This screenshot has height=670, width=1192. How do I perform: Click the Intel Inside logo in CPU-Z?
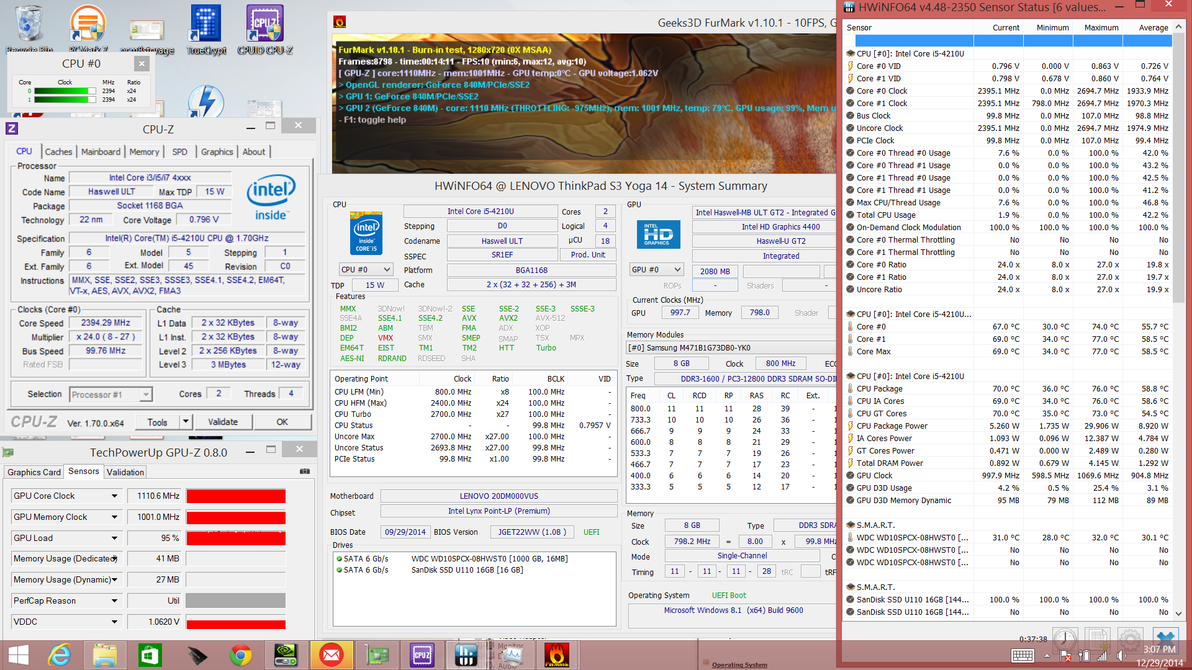(x=271, y=199)
